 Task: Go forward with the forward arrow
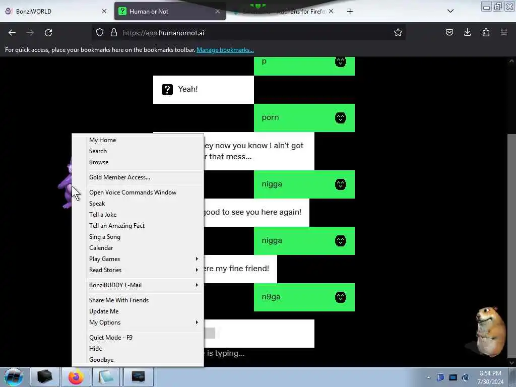point(30,33)
